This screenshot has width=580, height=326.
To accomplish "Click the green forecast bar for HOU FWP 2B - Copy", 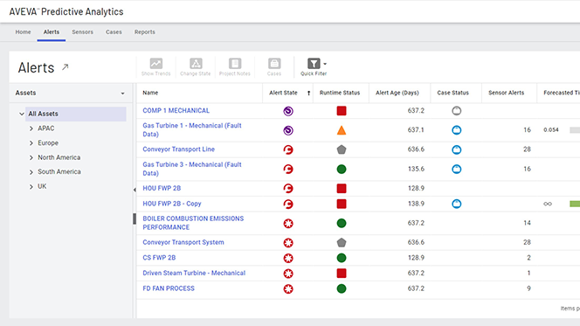I will pyautogui.click(x=575, y=204).
